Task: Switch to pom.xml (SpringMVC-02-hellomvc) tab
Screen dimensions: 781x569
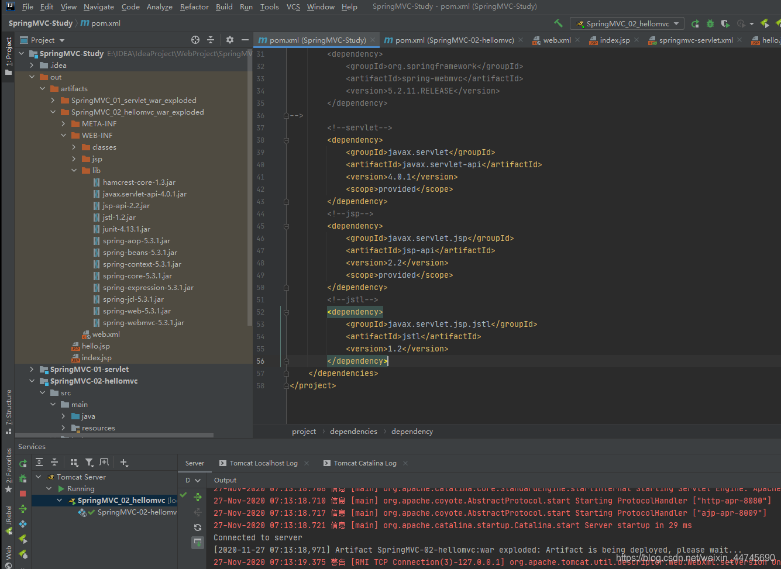Action: [455, 40]
